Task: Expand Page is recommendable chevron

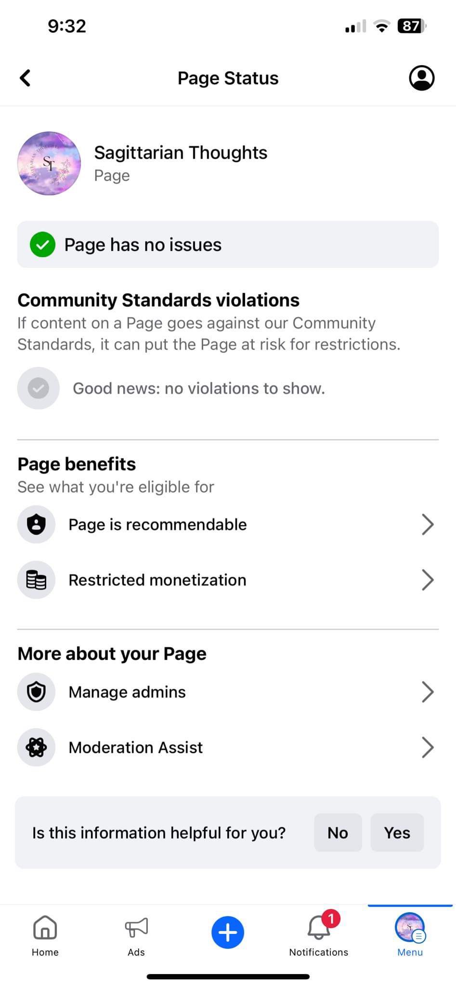Action: tap(427, 524)
